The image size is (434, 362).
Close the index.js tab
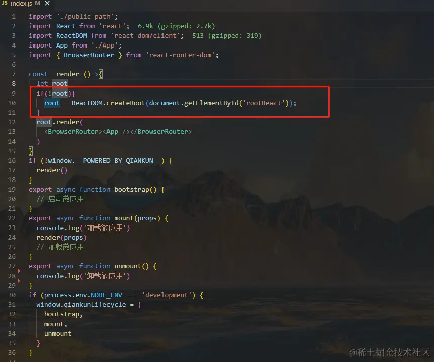47,3
